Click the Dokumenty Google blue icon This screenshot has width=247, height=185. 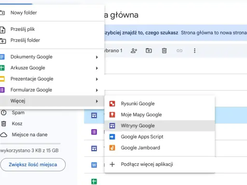pyautogui.click(x=2, y=57)
